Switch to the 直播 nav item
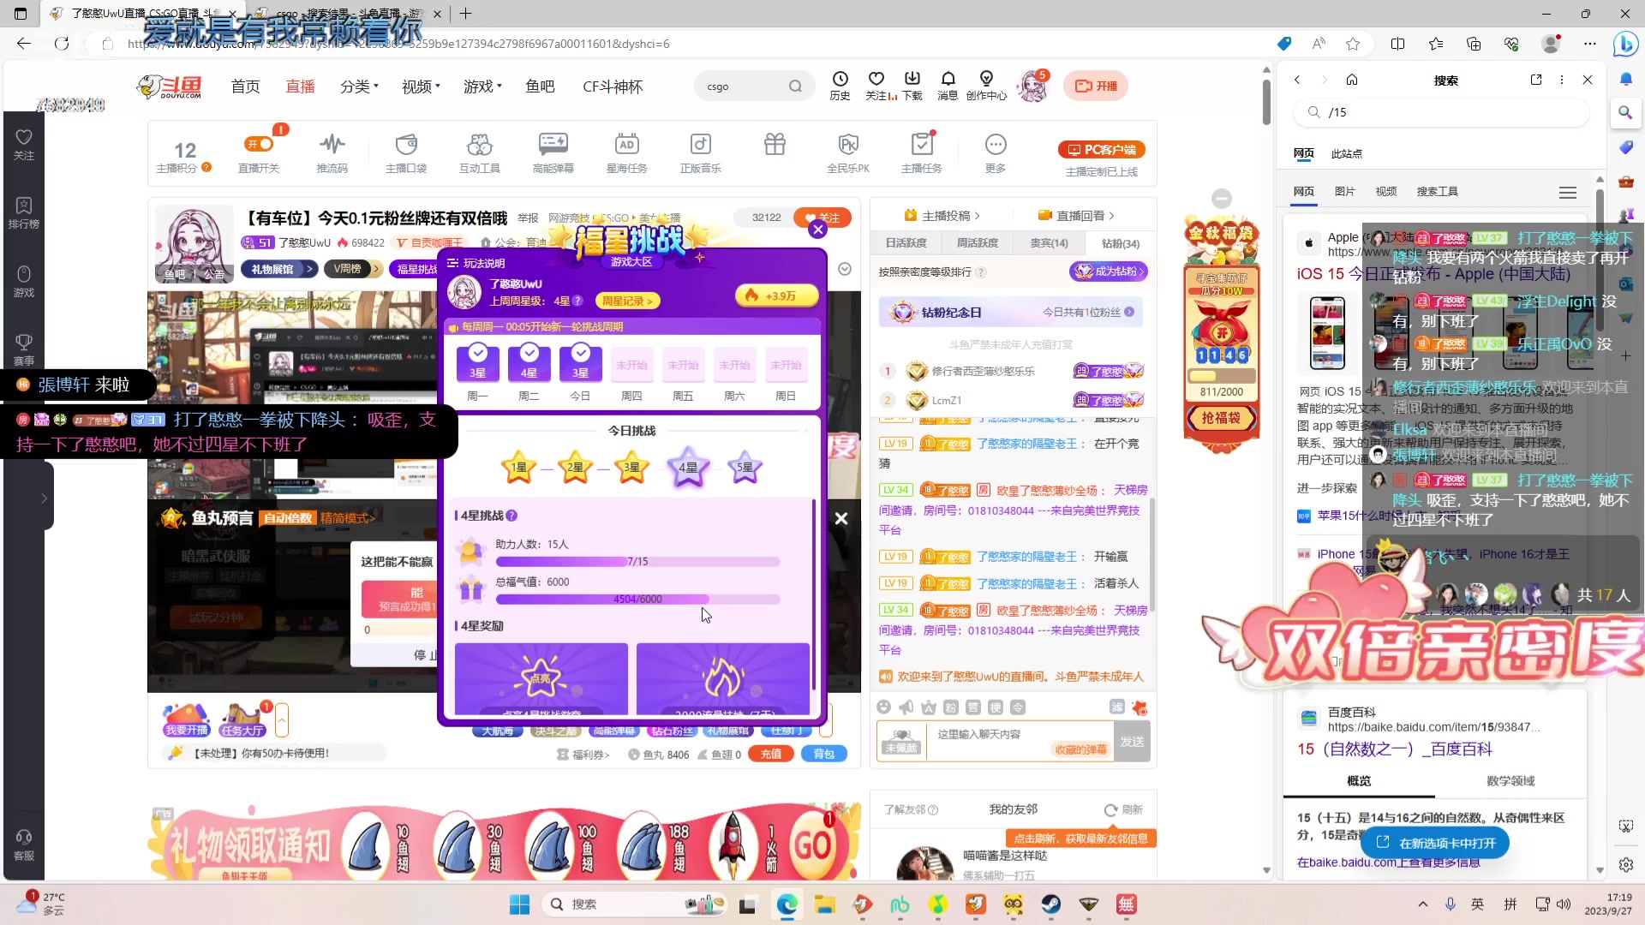1645x925 pixels. 300,87
